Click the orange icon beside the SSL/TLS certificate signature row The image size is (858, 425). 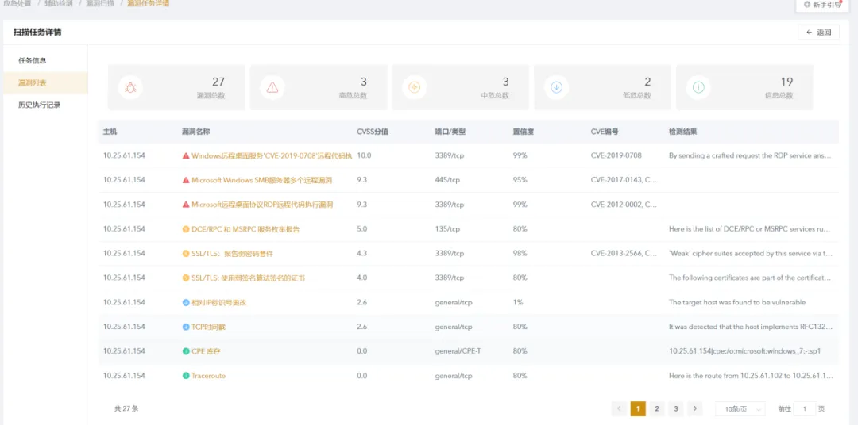tap(185, 278)
